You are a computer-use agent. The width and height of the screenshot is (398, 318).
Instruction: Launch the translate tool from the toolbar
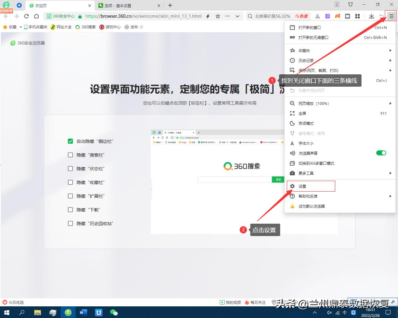[x=328, y=16]
